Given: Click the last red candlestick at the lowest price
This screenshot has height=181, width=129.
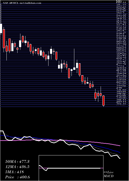Looking at the screenshot, I should (103, 101).
